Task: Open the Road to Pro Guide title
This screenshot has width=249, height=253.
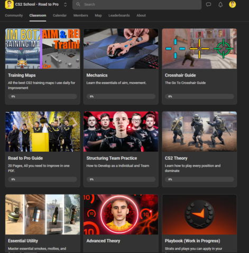Action: click(x=25, y=158)
